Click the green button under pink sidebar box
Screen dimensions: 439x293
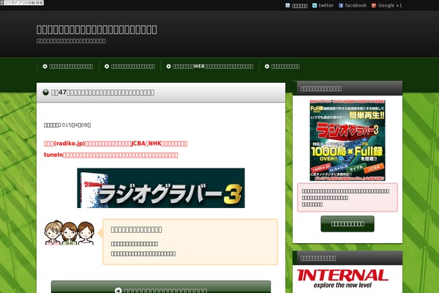(347, 223)
